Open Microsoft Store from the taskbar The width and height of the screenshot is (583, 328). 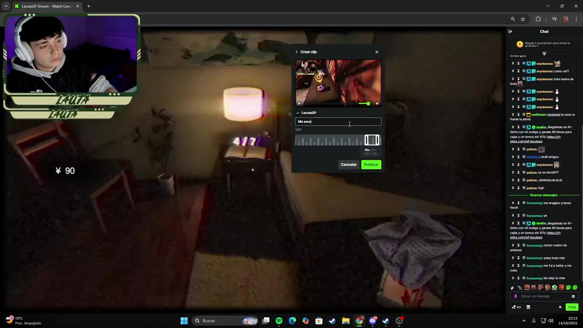pos(319,321)
